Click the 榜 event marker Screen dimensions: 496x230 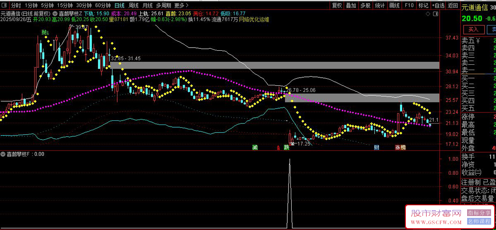(403, 147)
